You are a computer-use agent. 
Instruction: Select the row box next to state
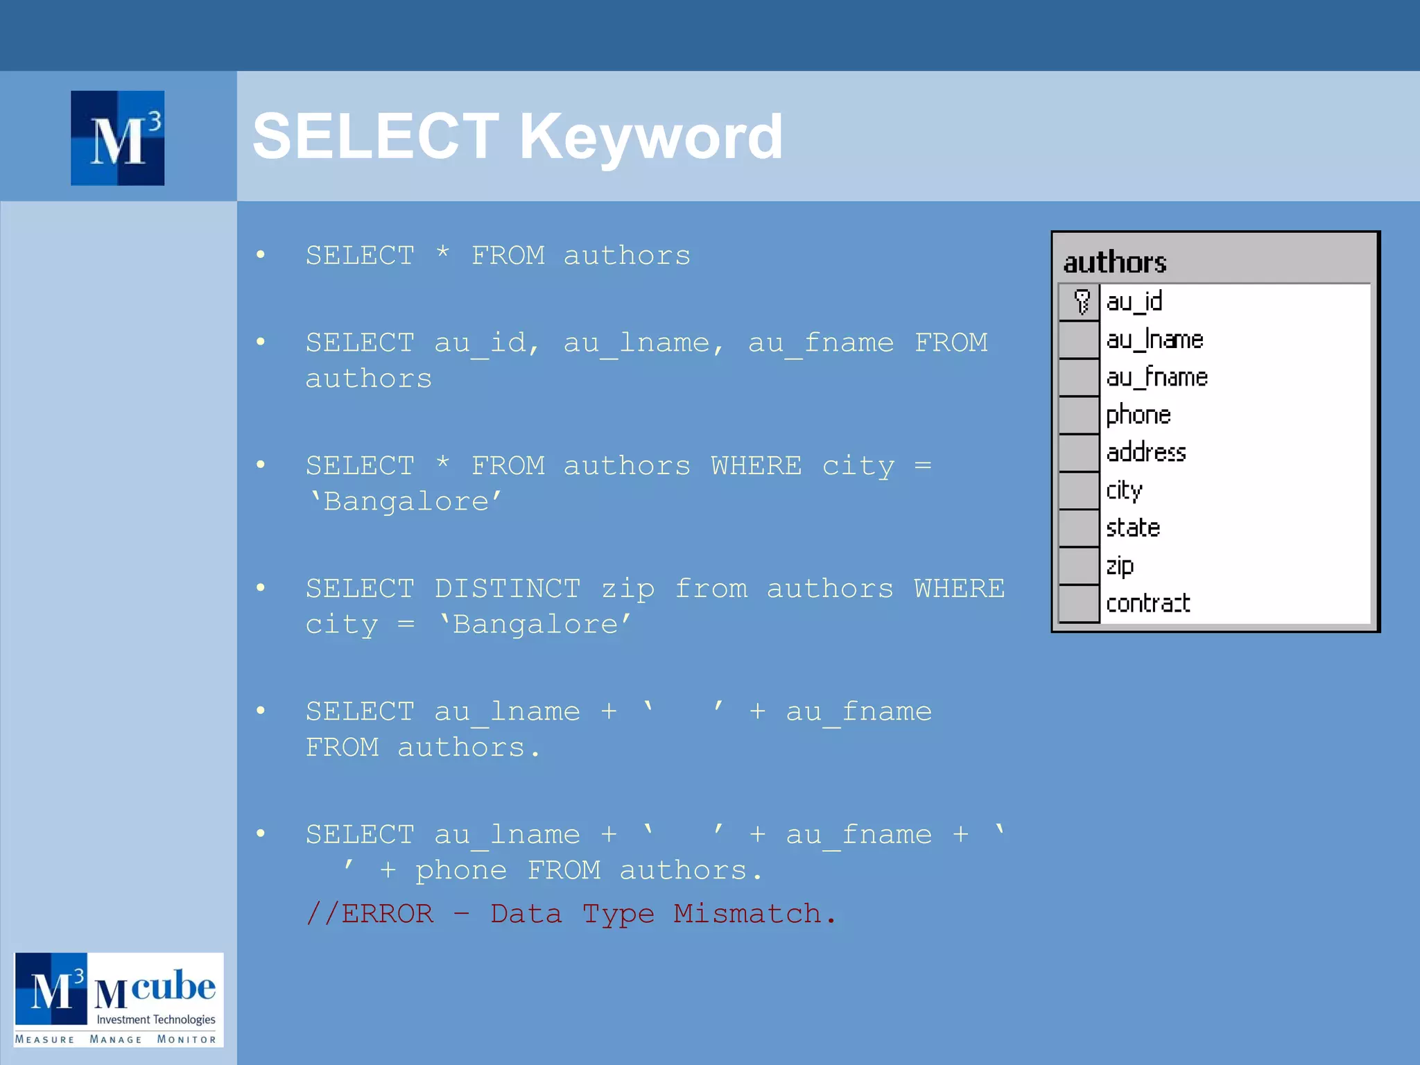(x=1079, y=528)
